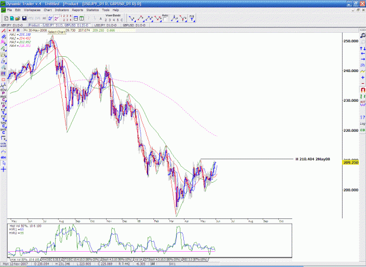Toggle the F button above chart
Viewport: 366px width, 267px height.
point(14,30)
